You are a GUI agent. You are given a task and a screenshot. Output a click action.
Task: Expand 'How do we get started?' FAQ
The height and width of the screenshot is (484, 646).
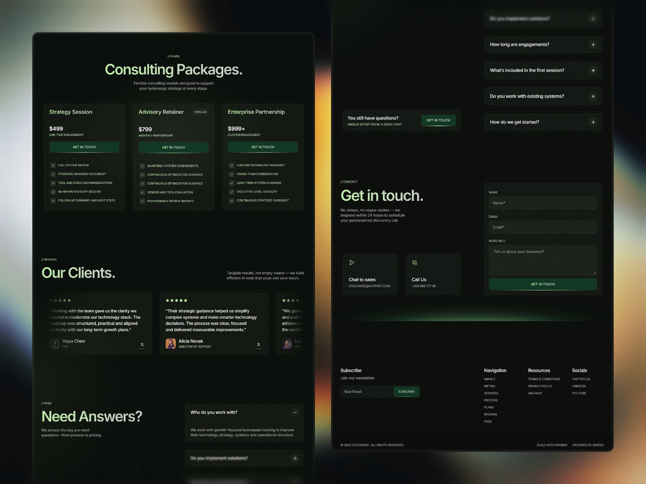(x=593, y=122)
